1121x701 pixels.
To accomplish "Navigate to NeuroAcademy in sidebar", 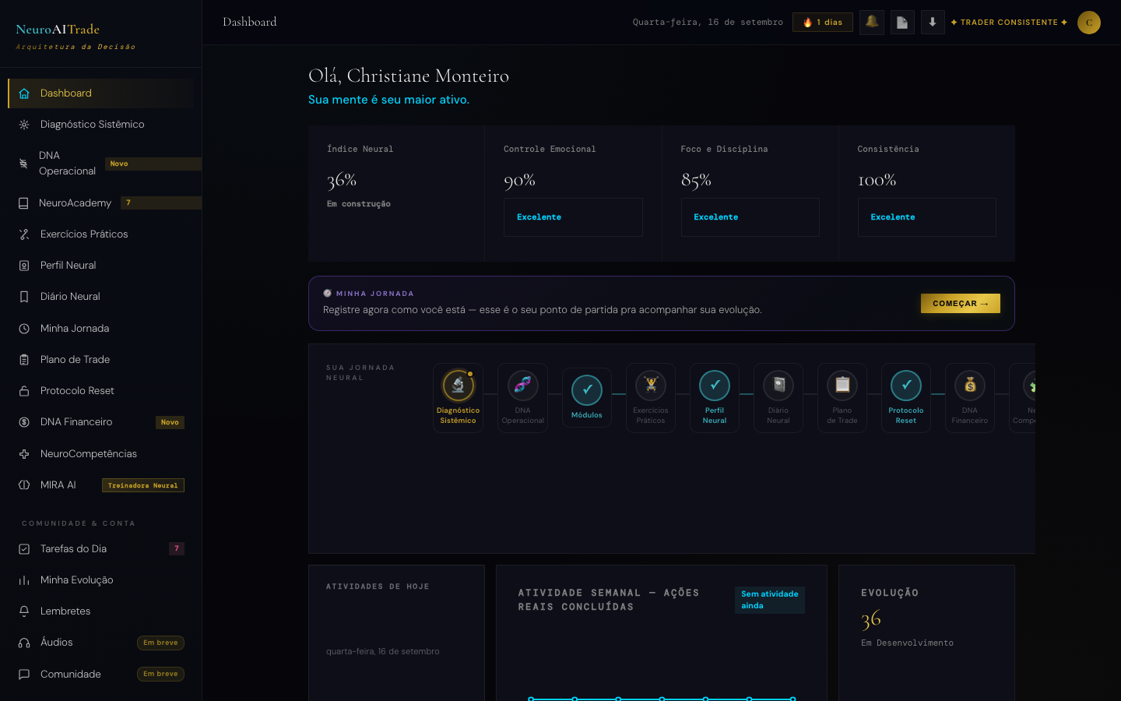I will click(x=101, y=203).
